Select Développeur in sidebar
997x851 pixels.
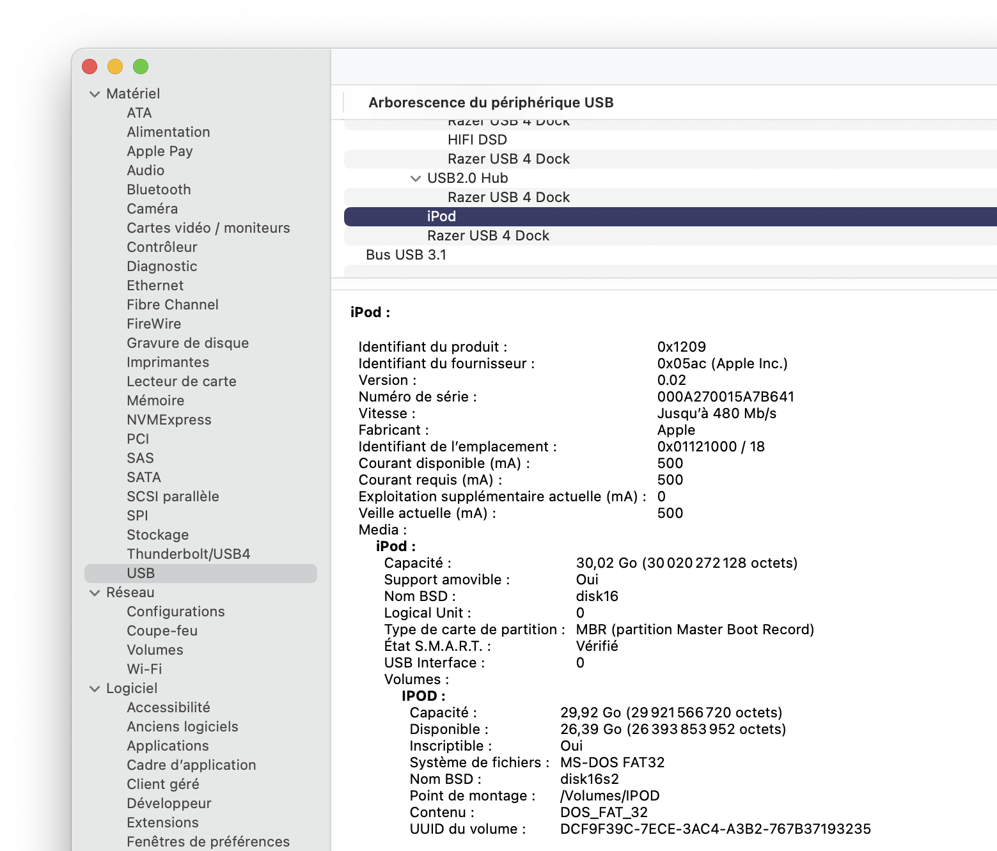click(169, 804)
